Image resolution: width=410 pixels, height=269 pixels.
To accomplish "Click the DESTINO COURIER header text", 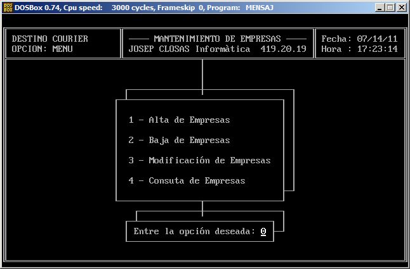I will [50, 39].
